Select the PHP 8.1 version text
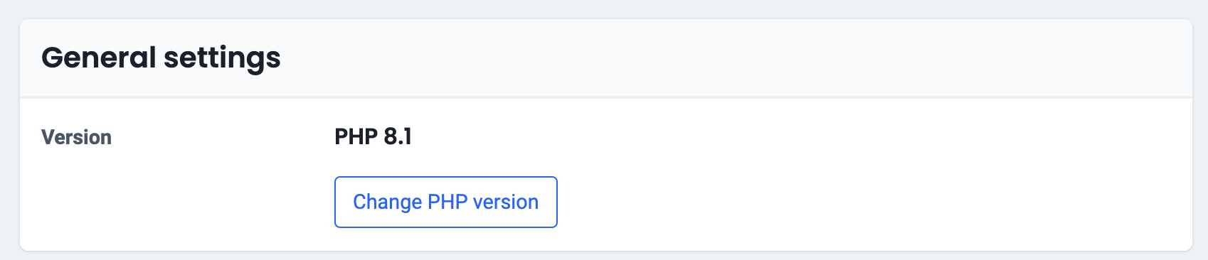Image resolution: width=1208 pixels, height=260 pixels. pos(373,136)
